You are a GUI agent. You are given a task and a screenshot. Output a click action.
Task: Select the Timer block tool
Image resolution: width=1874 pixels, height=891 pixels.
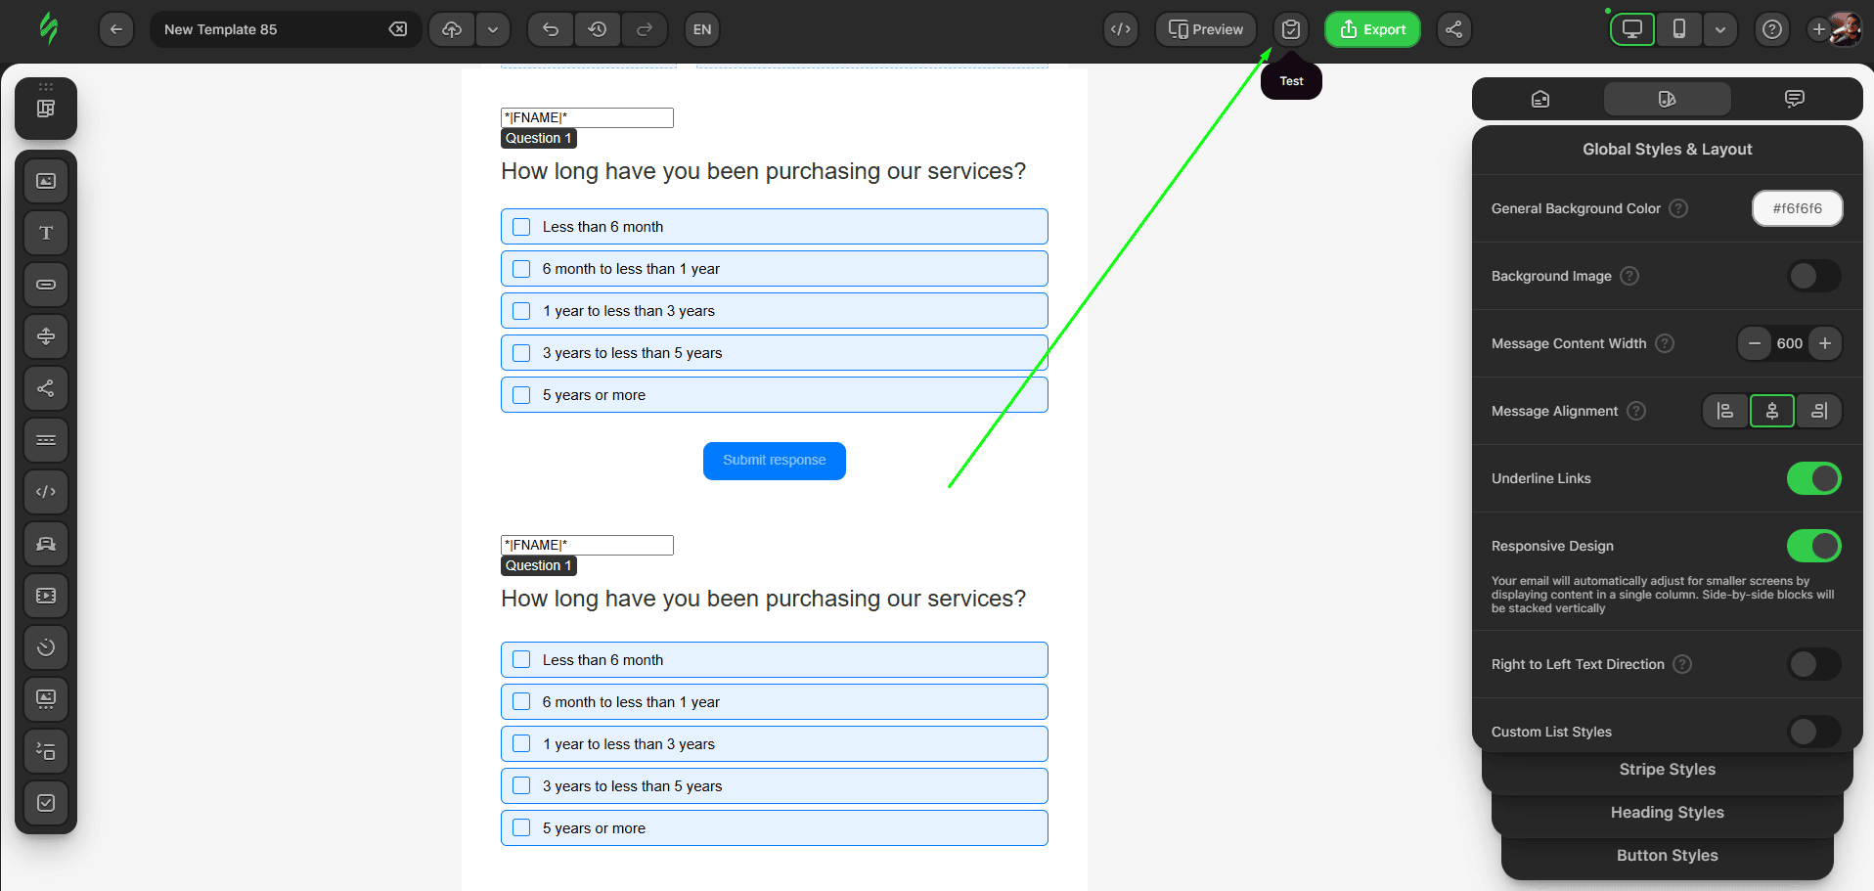tap(45, 646)
